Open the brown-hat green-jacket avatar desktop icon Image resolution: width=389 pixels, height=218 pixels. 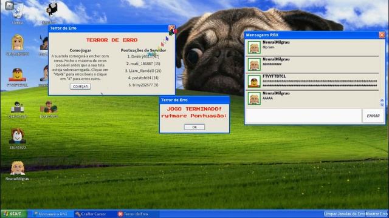tap(49, 109)
